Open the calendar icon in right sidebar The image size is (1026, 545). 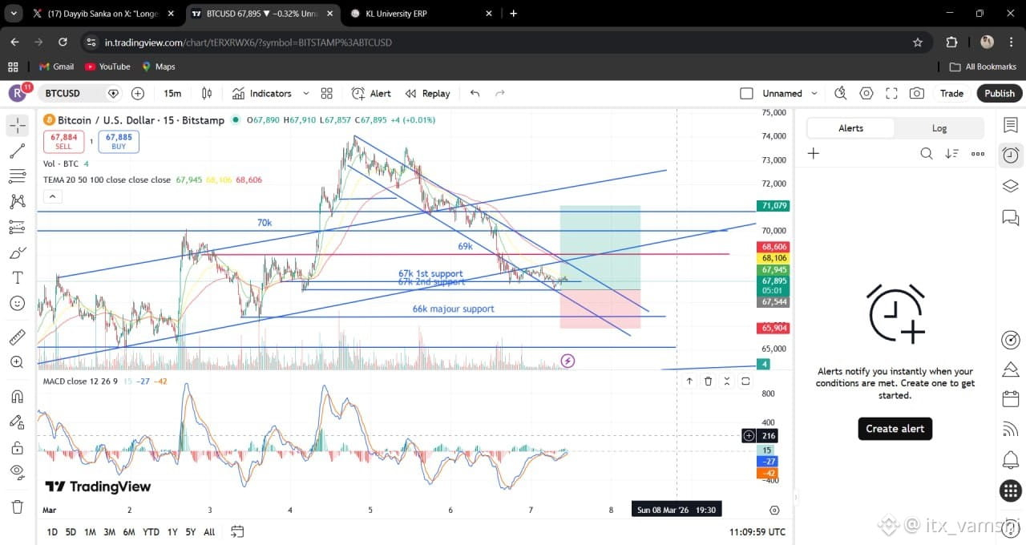click(x=1011, y=400)
